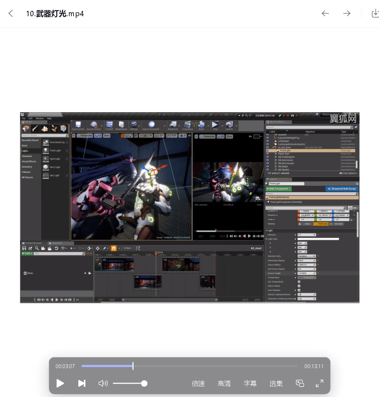Open the Blueprints toolbar icon

pos(173,125)
